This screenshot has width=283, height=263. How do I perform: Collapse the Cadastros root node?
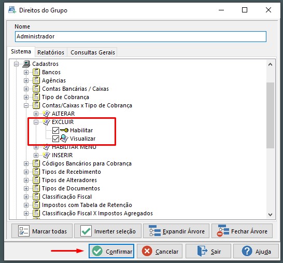pyautogui.click(x=16, y=64)
